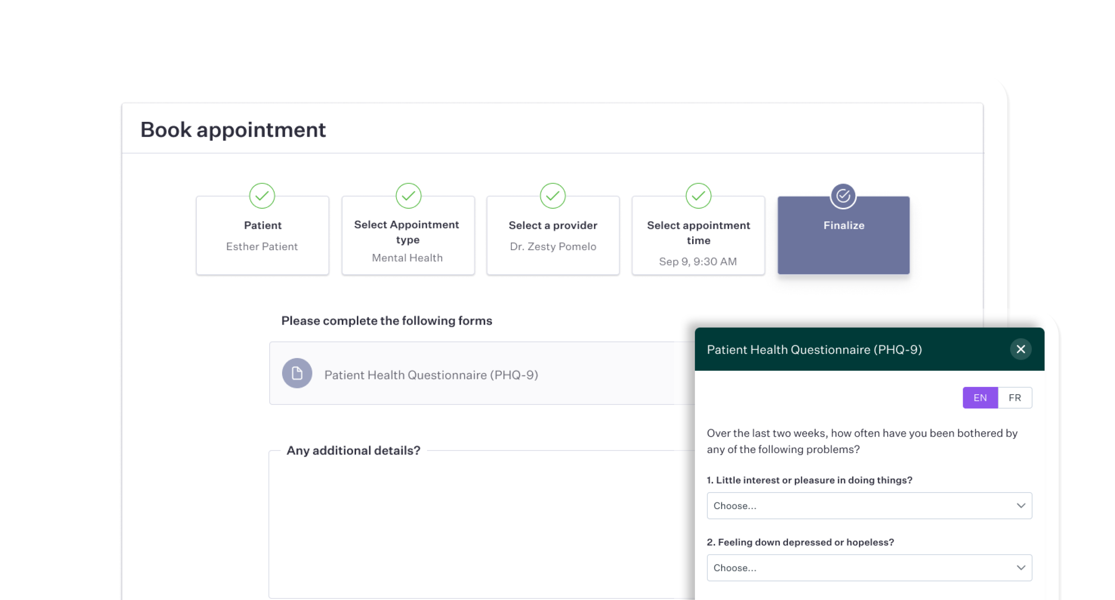Open the dropdown for question 1 Little interest
The height and width of the screenshot is (600, 1115).
pyautogui.click(x=869, y=506)
